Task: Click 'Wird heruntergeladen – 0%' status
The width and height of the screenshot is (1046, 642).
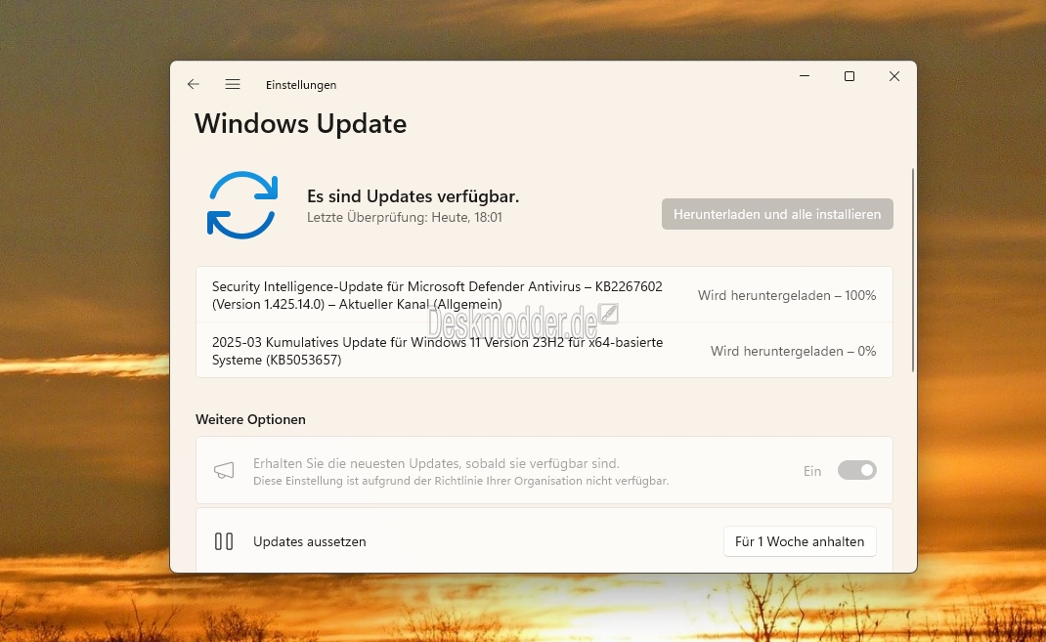Action: [x=793, y=351]
